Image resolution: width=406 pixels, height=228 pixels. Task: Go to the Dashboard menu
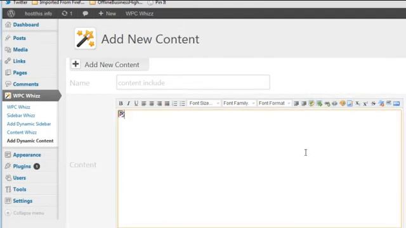tap(26, 25)
